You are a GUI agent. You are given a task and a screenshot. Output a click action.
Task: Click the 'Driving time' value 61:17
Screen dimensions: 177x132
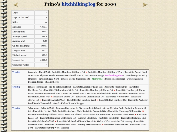(x=45, y=32)
